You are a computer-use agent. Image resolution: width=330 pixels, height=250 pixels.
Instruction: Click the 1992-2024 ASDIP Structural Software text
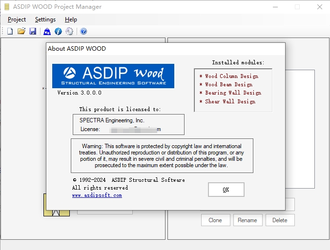(129, 180)
